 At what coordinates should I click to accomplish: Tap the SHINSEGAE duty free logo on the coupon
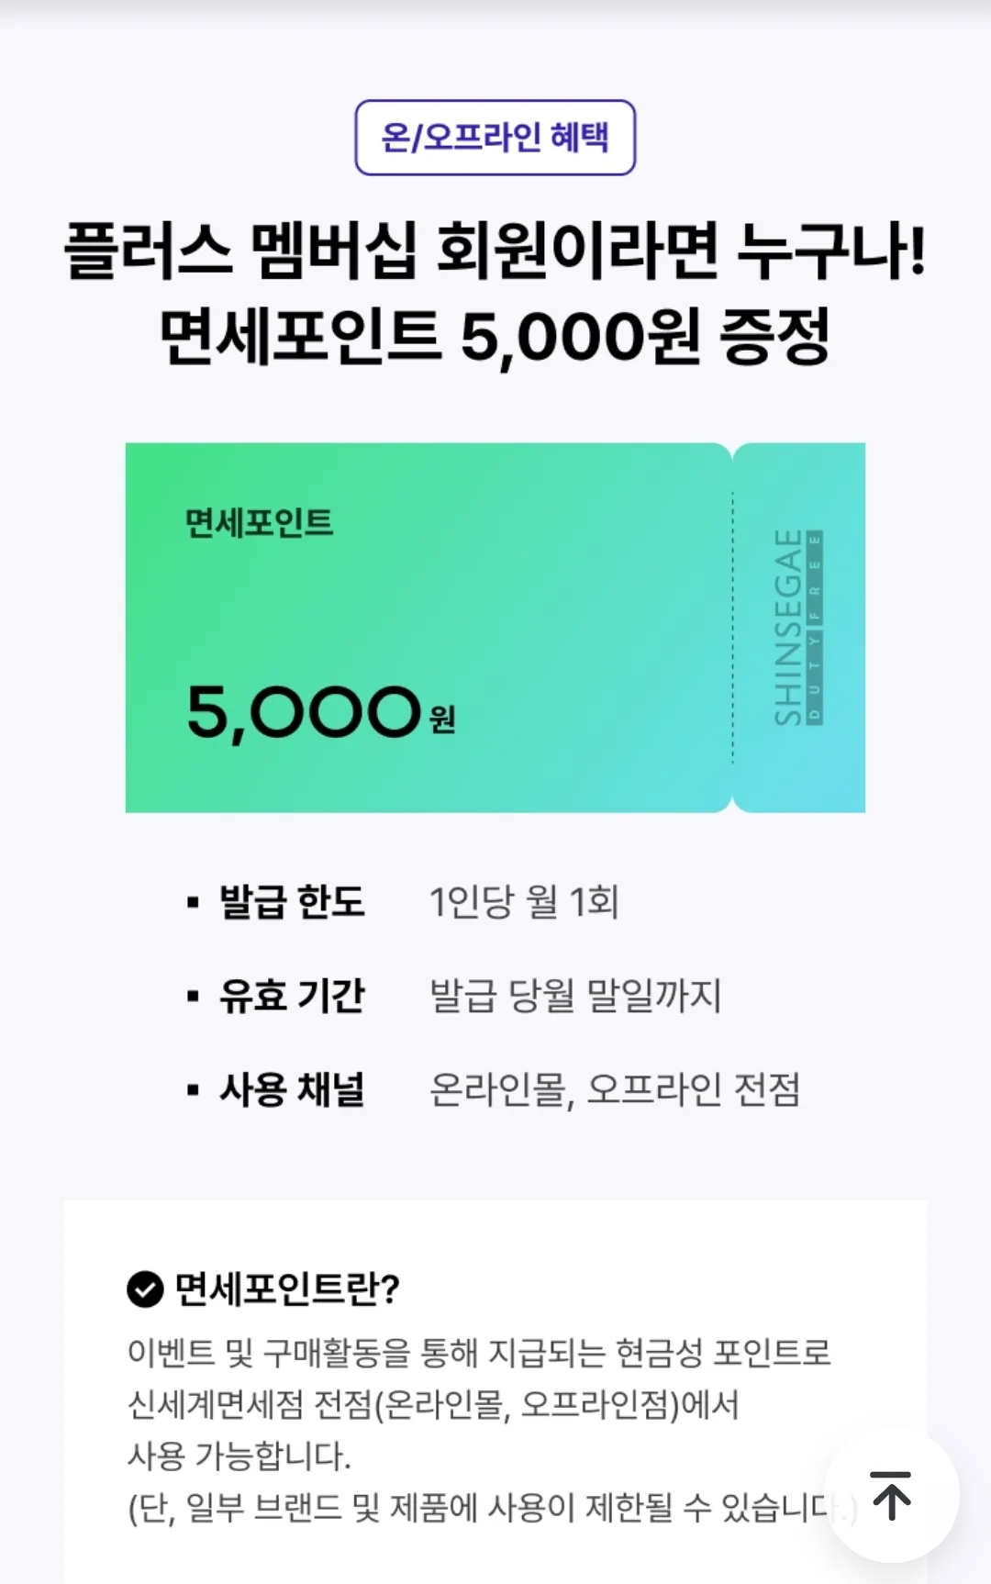tap(798, 628)
